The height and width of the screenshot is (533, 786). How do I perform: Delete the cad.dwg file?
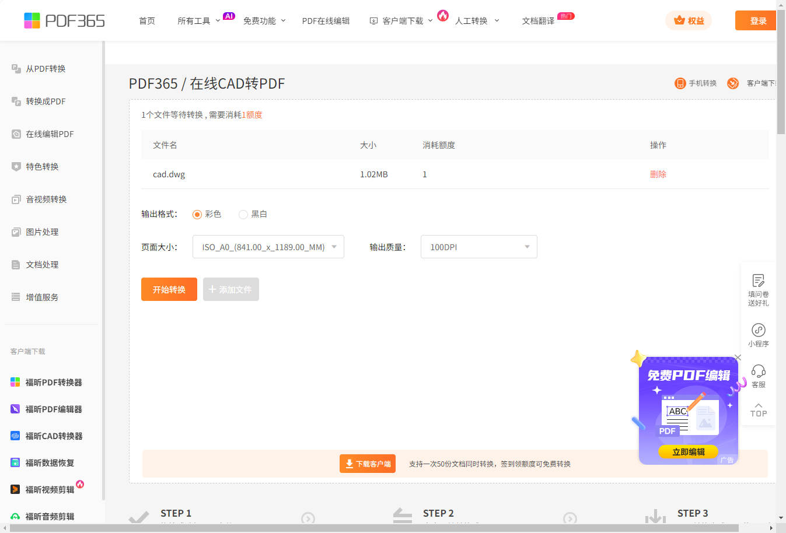tap(658, 174)
